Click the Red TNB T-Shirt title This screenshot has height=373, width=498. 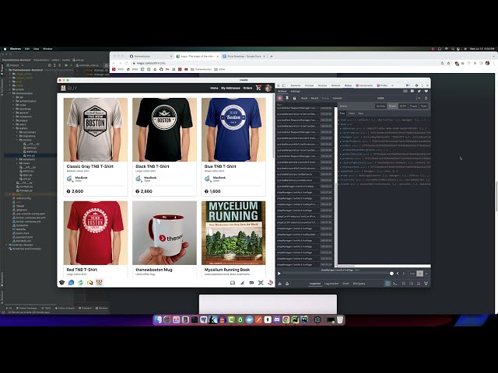pyautogui.click(x=82, y=270)
